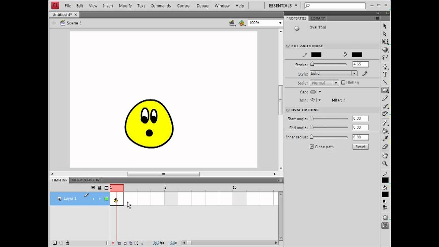Select the Line tool

[x=385, y=82]
